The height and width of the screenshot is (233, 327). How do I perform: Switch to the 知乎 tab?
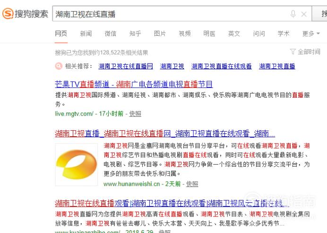(135, 33)
